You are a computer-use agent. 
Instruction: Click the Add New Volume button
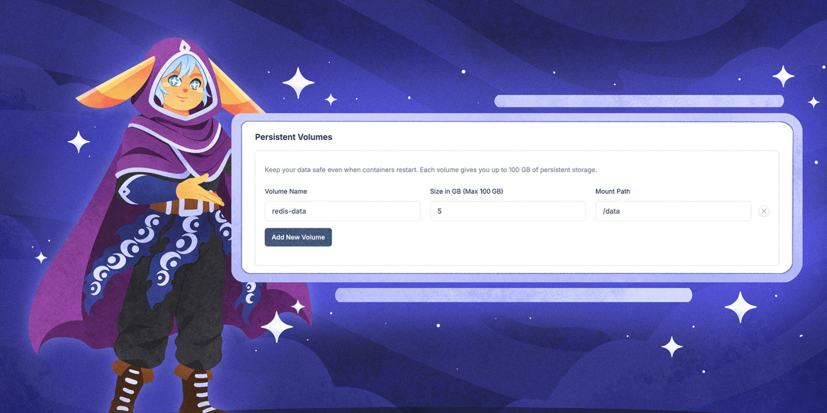pos(298,237)
